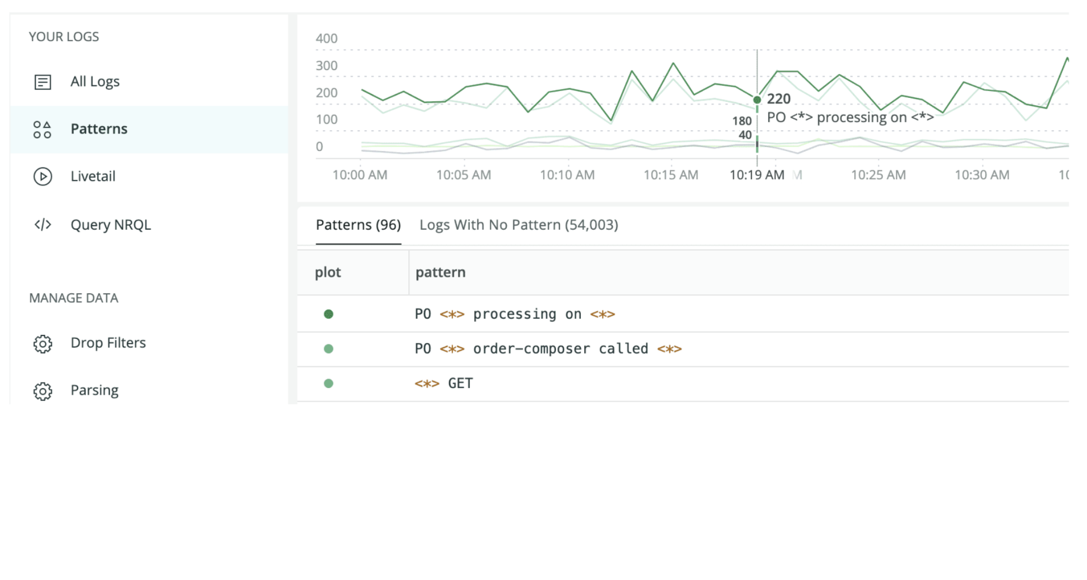Switch to Patterns (96) tab
Screen dimensions: 1087x580
click(x=358, y=225)
